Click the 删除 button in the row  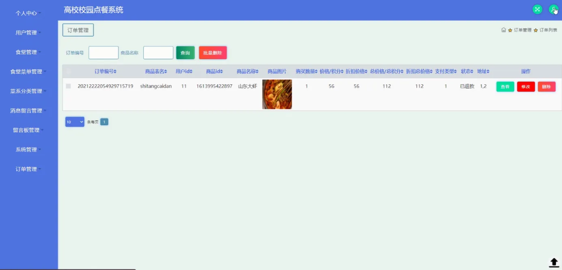pos(547,87)
